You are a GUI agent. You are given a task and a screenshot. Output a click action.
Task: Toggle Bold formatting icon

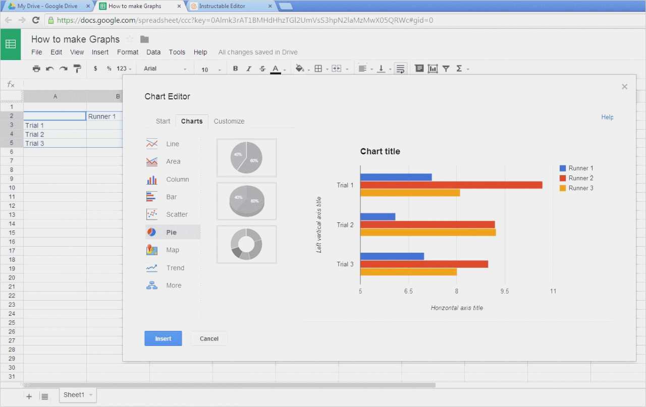tap(235, 69)
